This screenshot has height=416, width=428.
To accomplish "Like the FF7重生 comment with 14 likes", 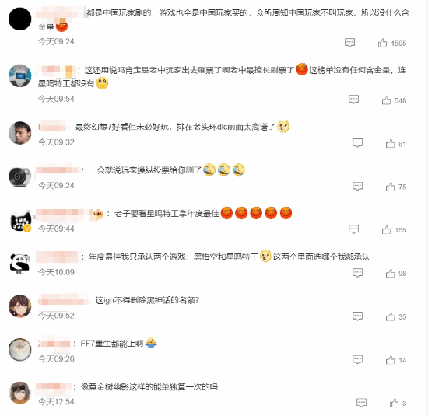I will pyautogui.click(x=391, y=360).
